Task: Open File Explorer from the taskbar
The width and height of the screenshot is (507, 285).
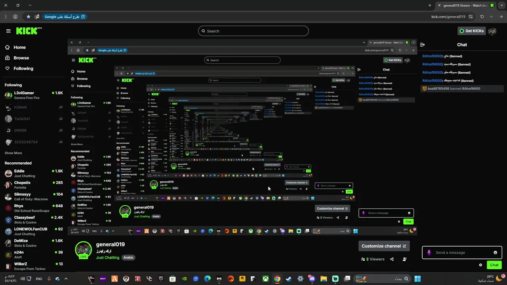Action: 324,279
